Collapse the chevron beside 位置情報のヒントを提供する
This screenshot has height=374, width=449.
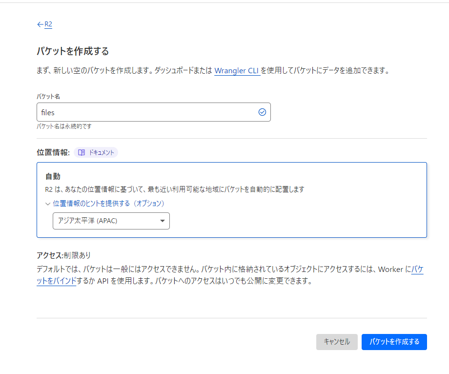pos(48,204)
